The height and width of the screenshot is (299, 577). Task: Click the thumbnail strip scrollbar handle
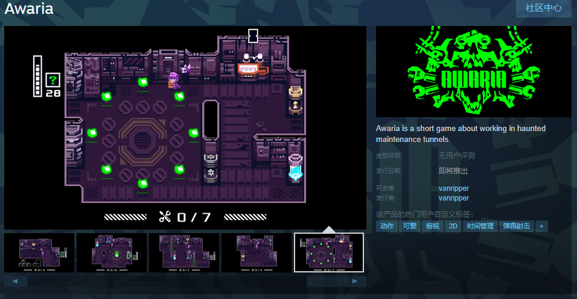click(325, 281)
